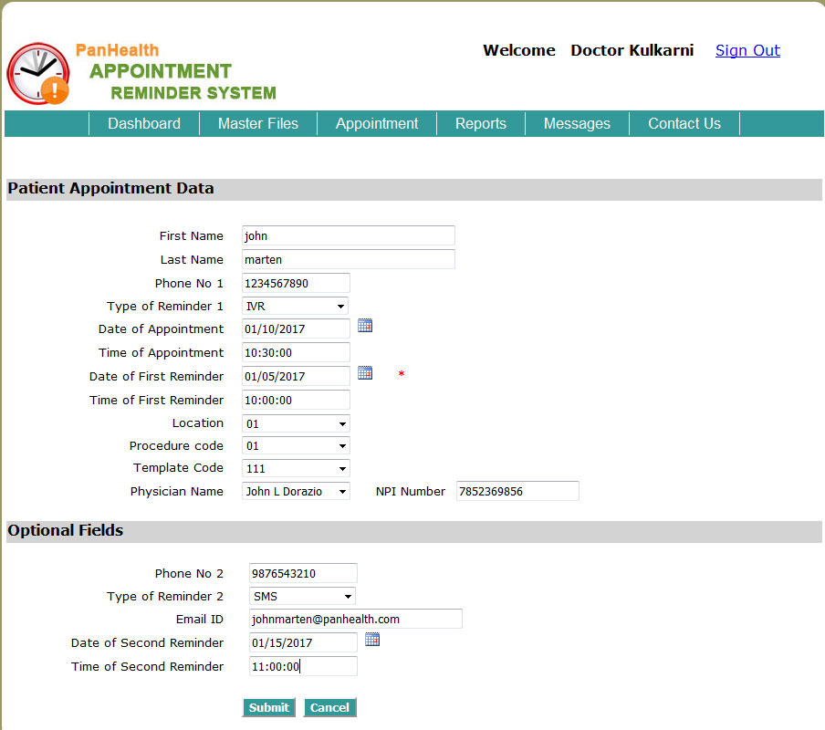Image resolution: width=825 pixels, height=730 pixels.
Task: Click into the First Name field
Action: [x=348, y=236]
